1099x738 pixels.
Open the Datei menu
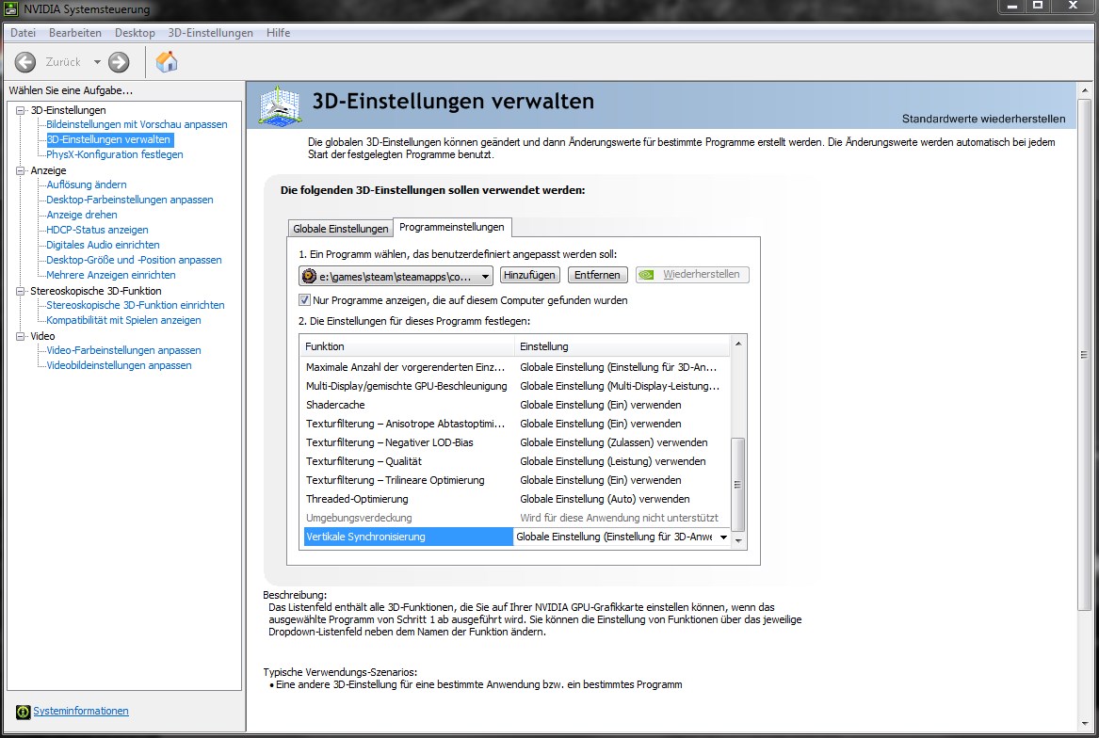pos(24,33)
